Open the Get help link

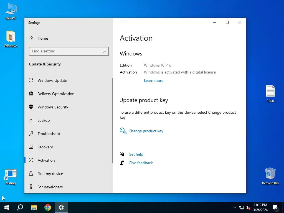(136, 154)
